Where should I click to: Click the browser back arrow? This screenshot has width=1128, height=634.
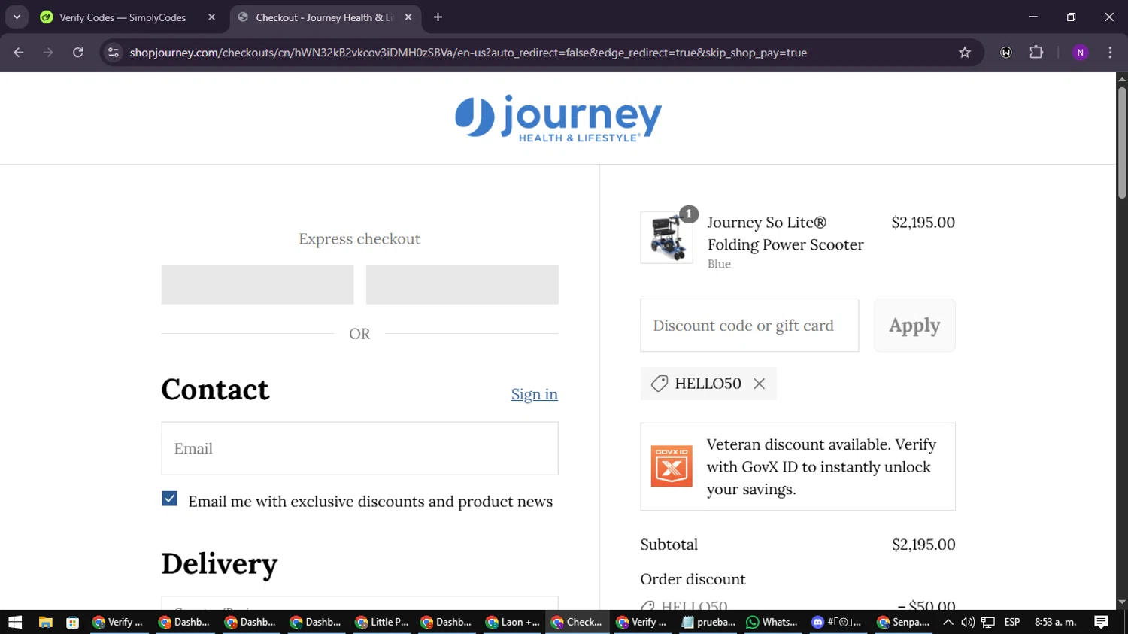point(19,53)
